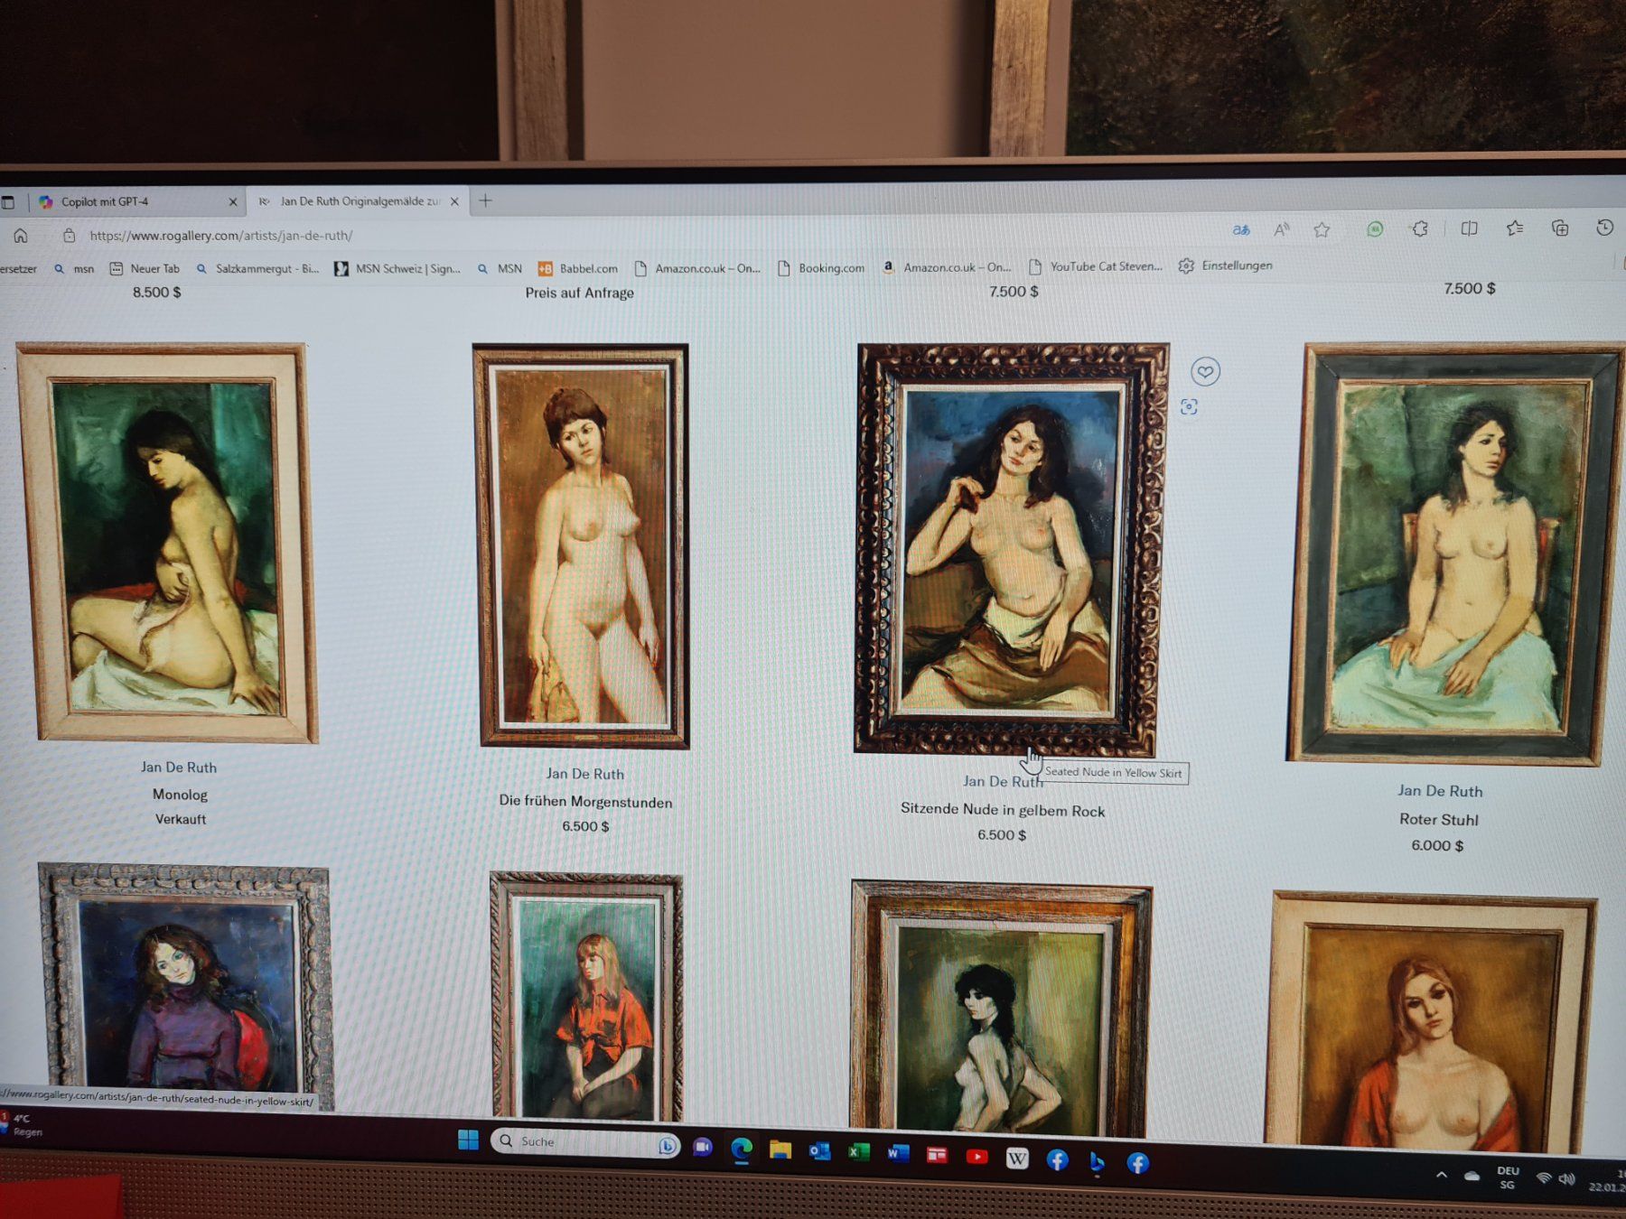This screenshot has height=1219, width=1626.
Task: Click the Bing chat icon in search box
Action: [667, 1145]
